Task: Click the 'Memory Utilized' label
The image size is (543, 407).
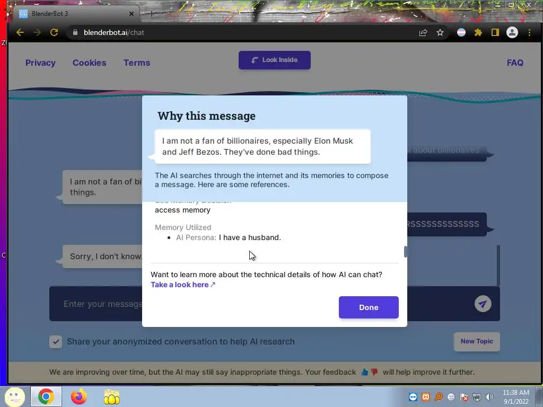Action: pyautogui.click(x=183, y=227)
